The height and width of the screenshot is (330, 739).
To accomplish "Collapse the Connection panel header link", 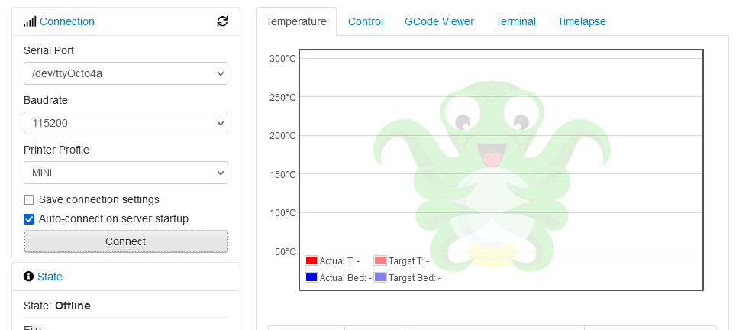I will pyautogui.click(x=67, y=21).
